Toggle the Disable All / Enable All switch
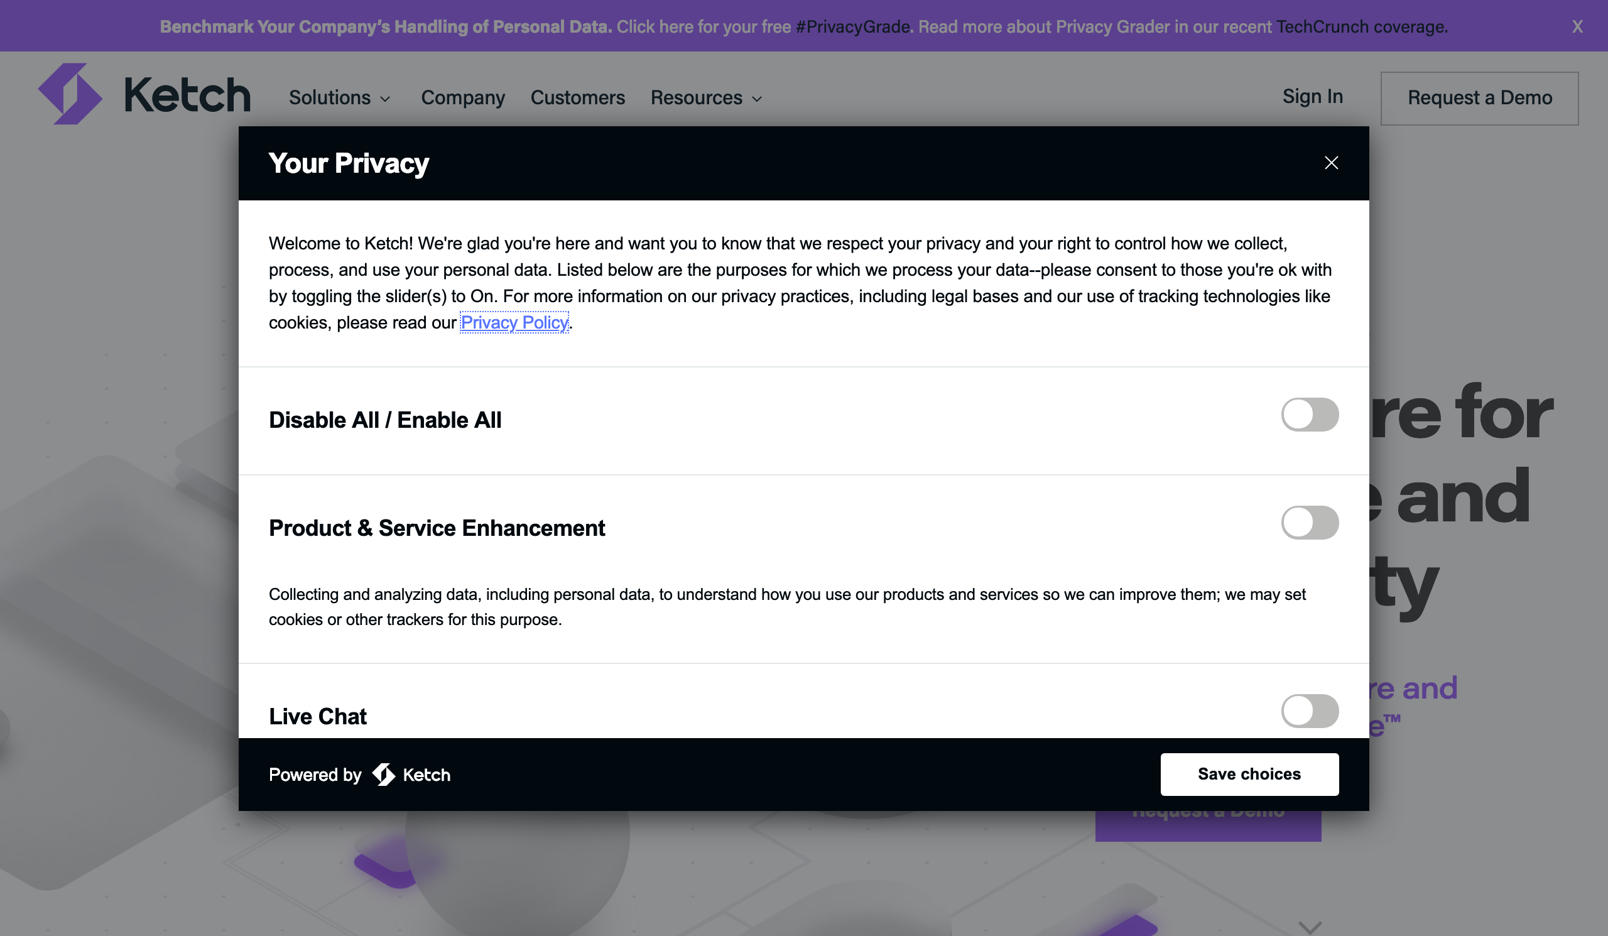The width and height of the screenshot is (1608, 936). coord(1310,415)
